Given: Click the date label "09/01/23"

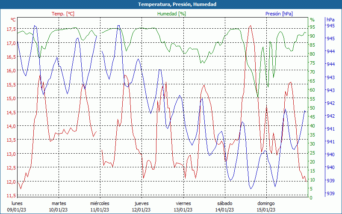Looking at the screenshot, I should (x=17, y=210).
